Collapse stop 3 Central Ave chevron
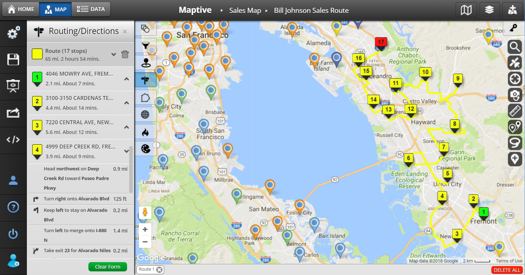The height and width of the screenshot is (275, 525). pos(126,127)
